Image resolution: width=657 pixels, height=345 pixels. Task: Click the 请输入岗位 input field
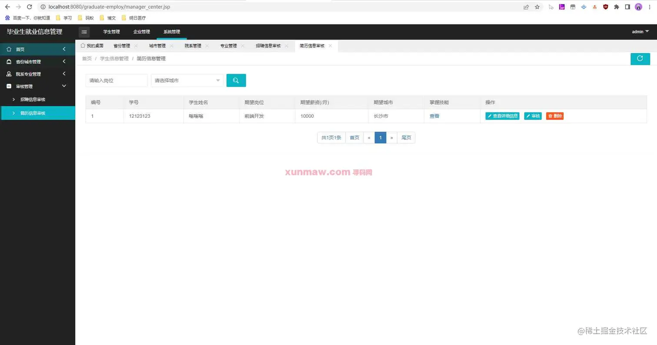click(116, 80)
